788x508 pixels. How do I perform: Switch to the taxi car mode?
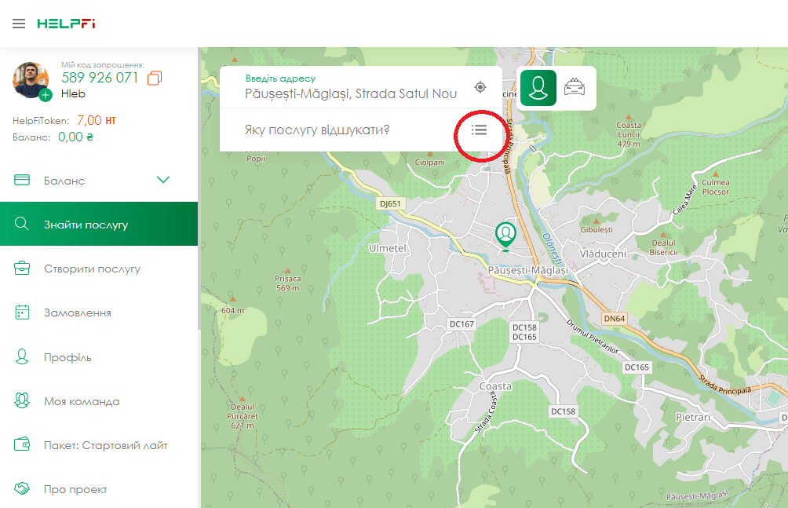click(x=575, y=87)
